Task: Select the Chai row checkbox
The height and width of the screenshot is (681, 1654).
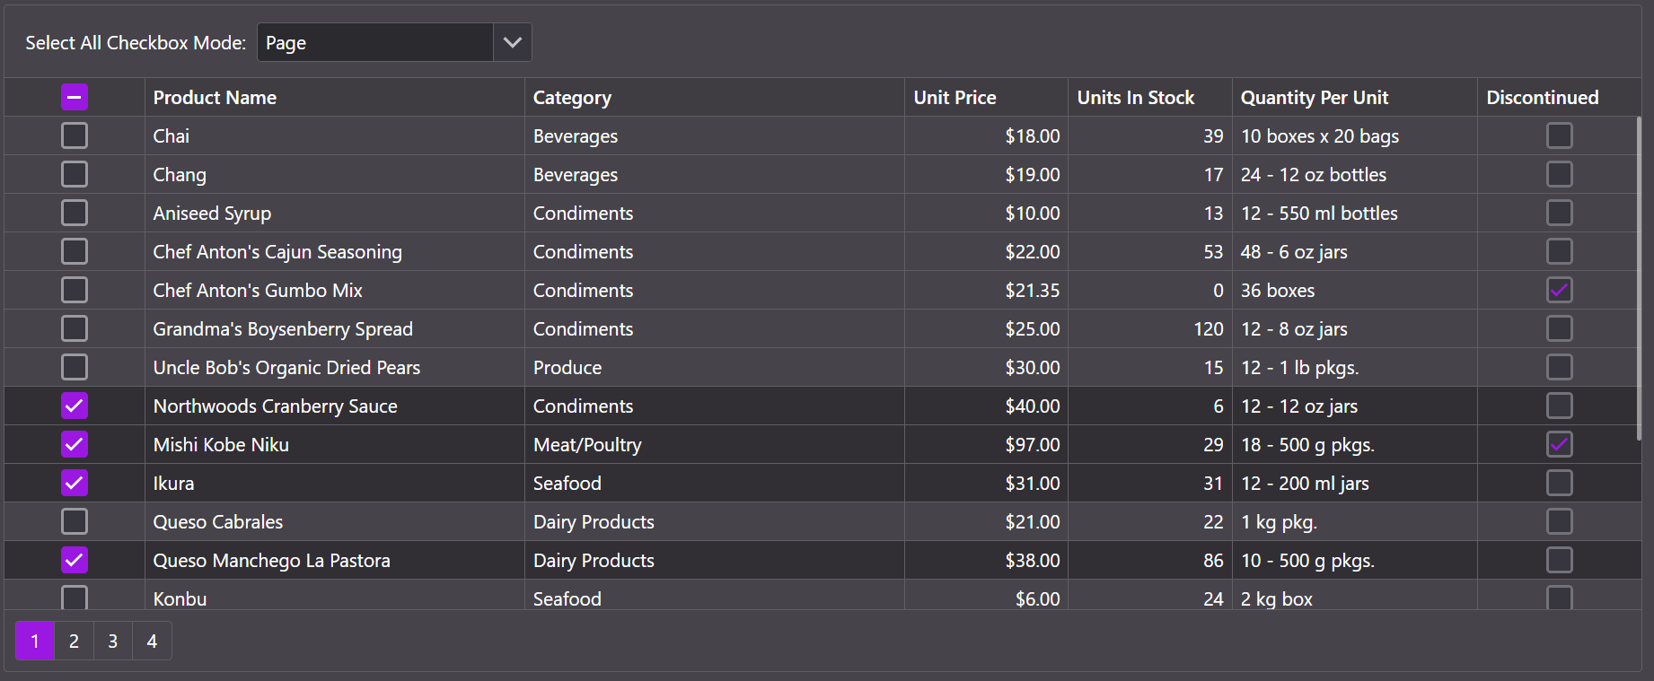Action: [x=75, y=135]
